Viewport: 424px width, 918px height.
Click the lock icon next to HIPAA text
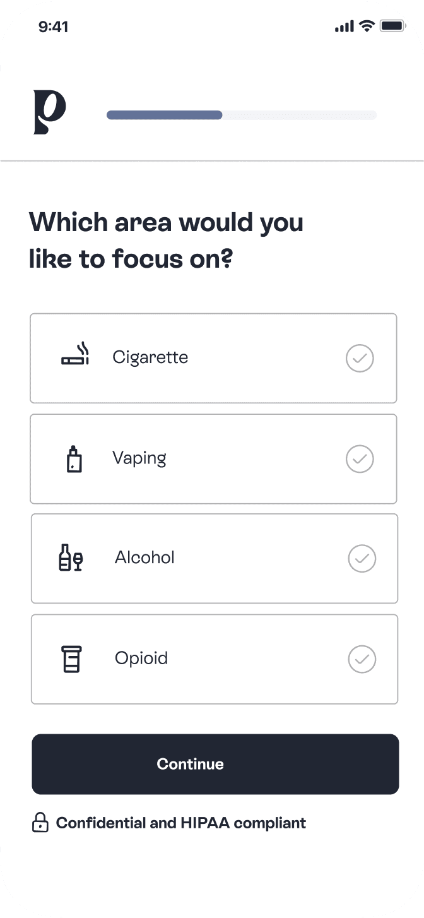point(39,823)
